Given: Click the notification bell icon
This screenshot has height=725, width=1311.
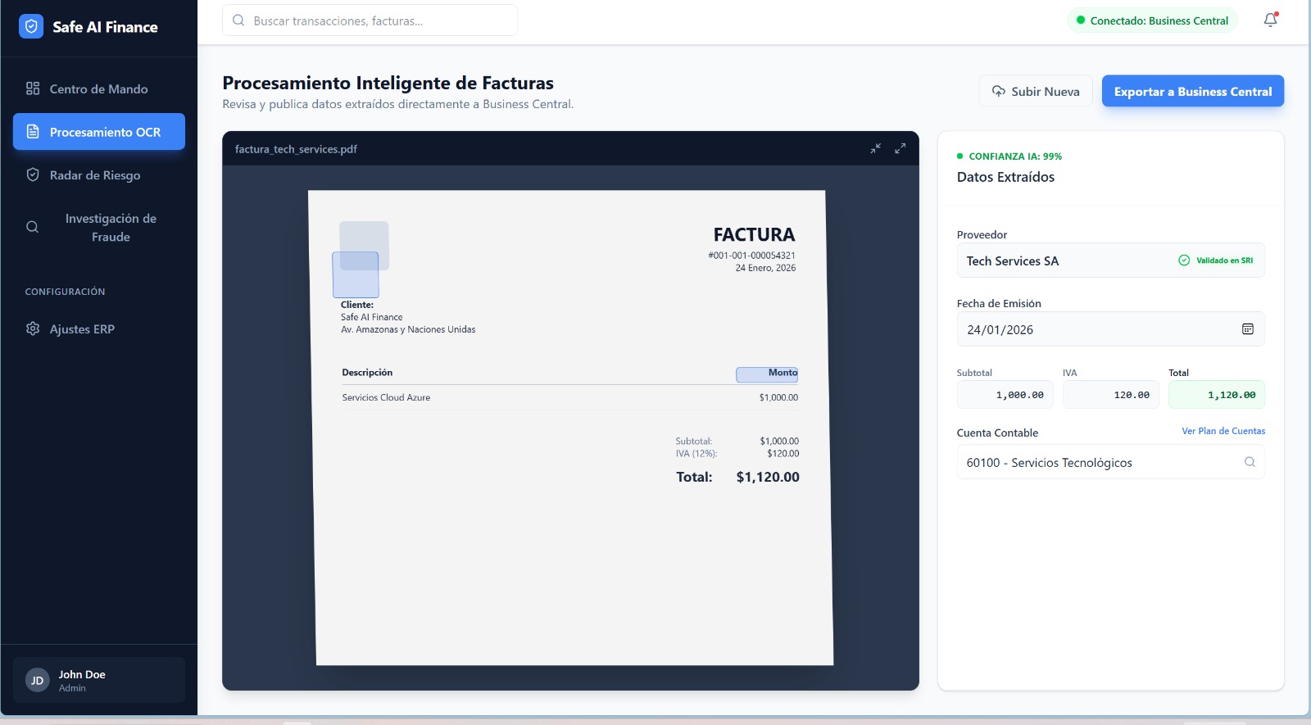Looking at the screenshot, I should click(x=1270, y=20).
